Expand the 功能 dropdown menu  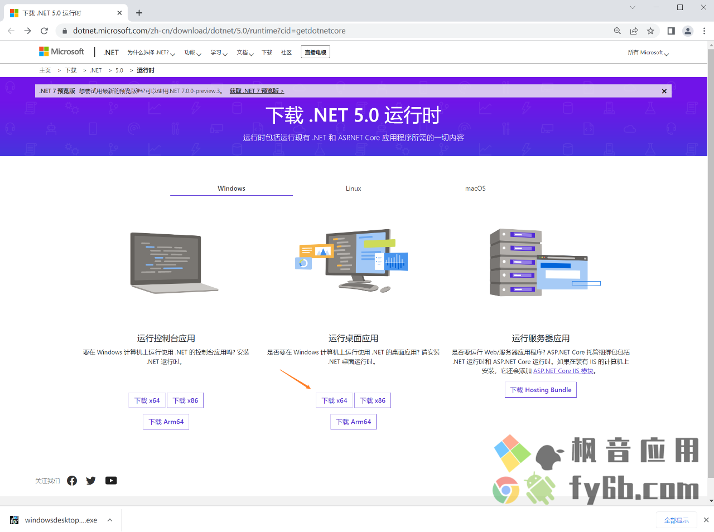(x=193, y=52)
